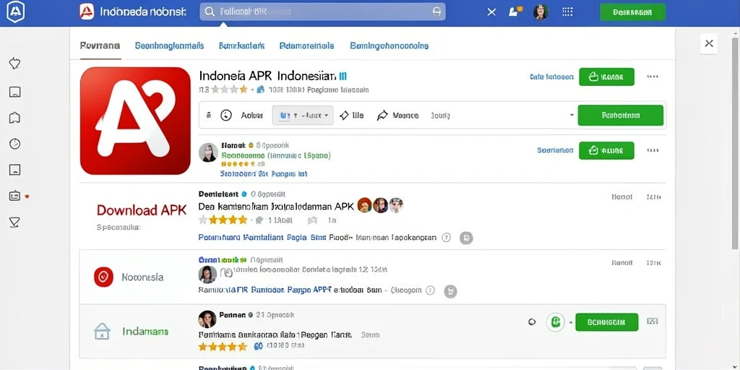Open notifications icon with orange badge
The image size is (740, 370).
tap(515, 12)
